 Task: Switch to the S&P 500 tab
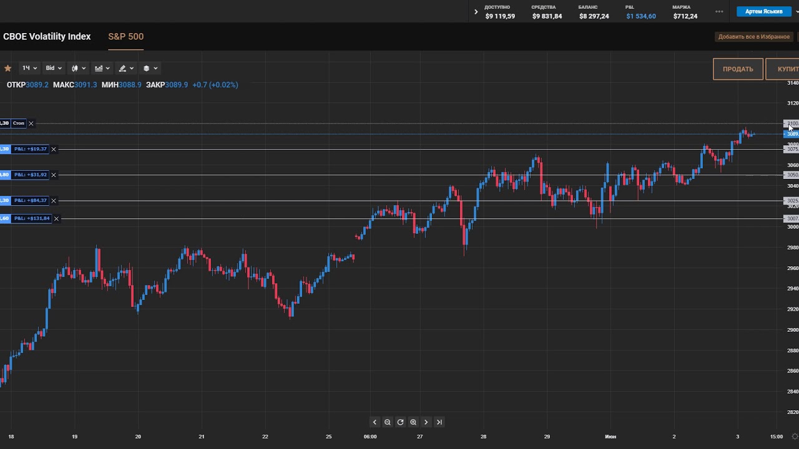pos(126,37)
